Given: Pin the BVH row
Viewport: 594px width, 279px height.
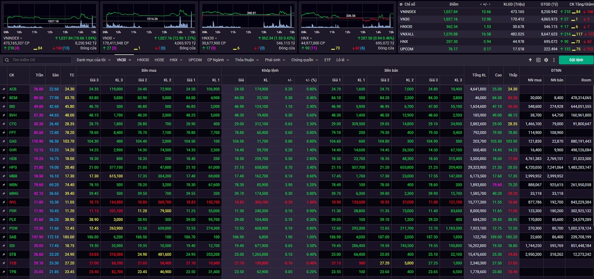Looking at the screenshot, I should [3, 115].
